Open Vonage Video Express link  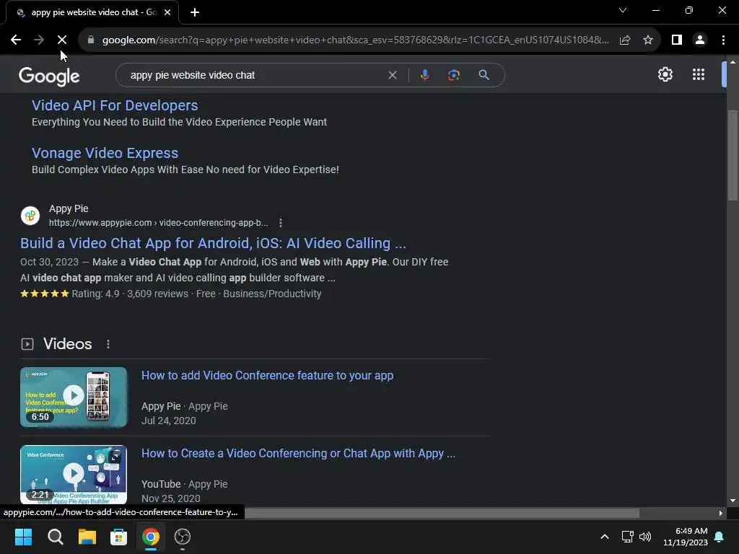click(105, 153)
